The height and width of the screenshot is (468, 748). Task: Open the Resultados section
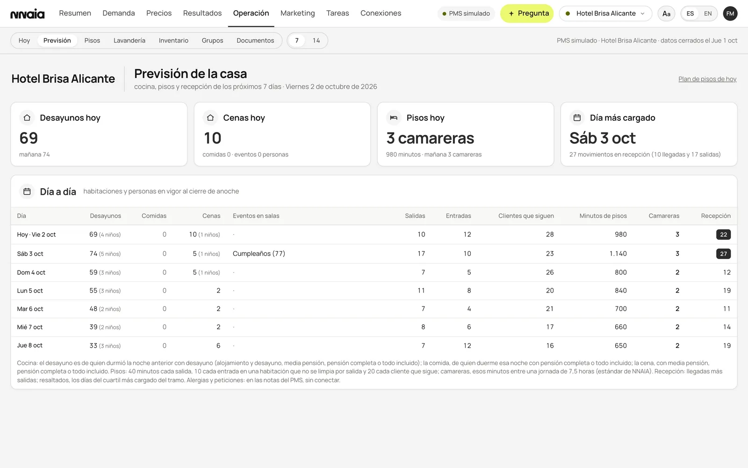click(202, 13)
